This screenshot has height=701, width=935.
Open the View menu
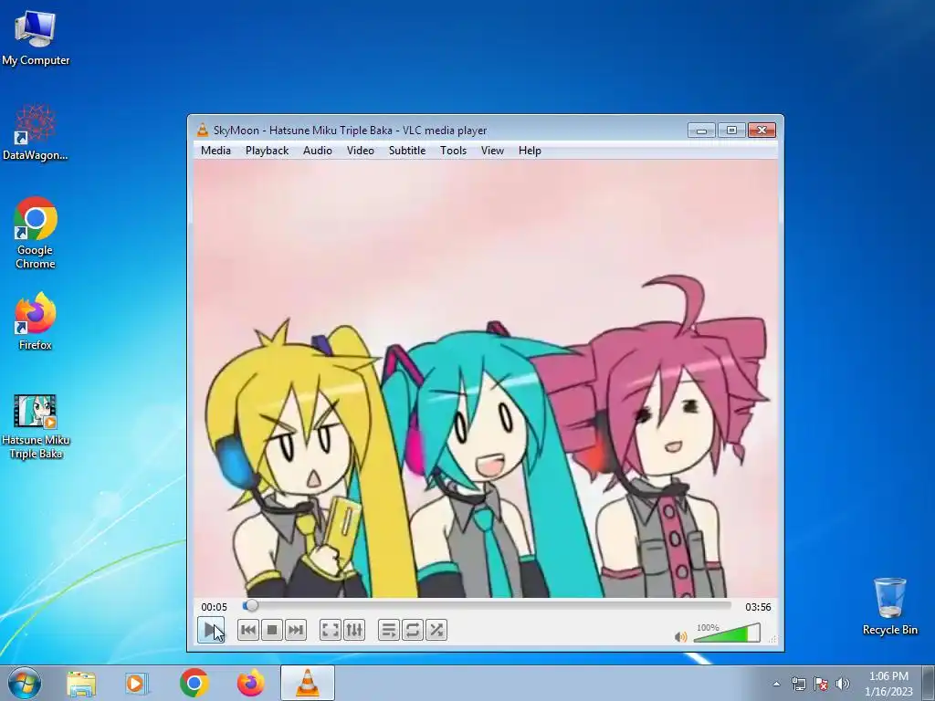pyautogui.click(x=492, y=151)
